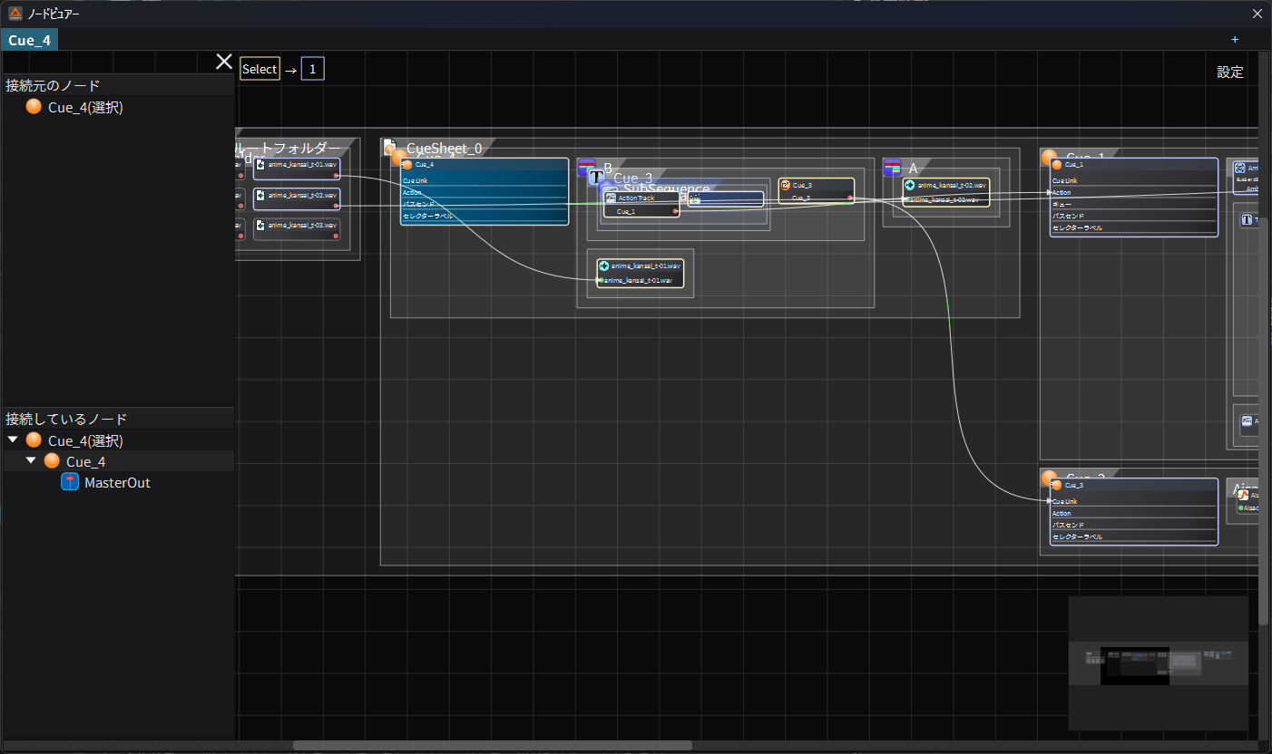Viewport: 1272px width, 754px height.
Task: Close the side panel with the X icon
Action: [x=224, y=62]
